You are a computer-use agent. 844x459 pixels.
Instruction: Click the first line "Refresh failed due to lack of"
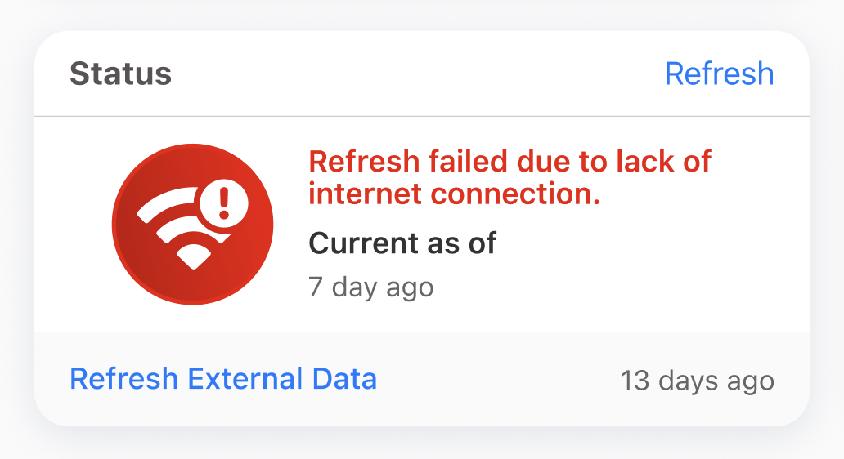click(510, 161)
